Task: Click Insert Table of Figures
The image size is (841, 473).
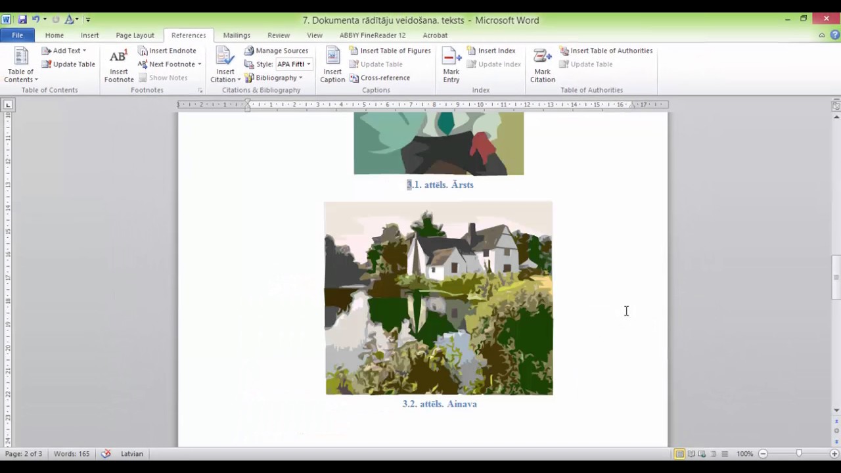Action: pos(390,51)
